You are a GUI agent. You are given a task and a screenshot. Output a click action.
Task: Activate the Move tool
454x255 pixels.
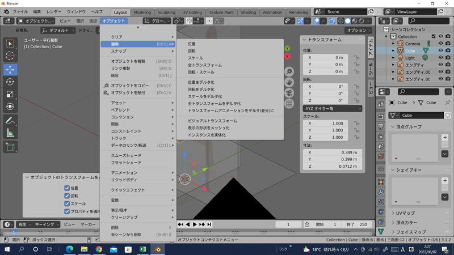pyautogui.click(x=10, y=70)
